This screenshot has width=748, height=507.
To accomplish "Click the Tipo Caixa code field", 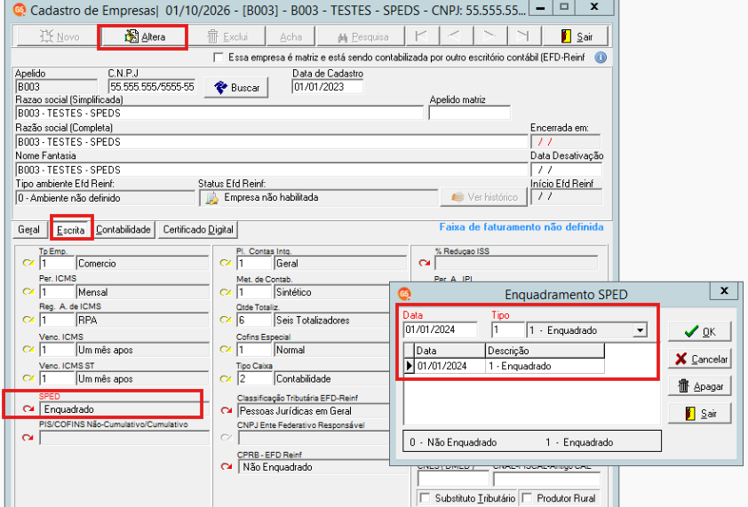I will click(254, 379).
